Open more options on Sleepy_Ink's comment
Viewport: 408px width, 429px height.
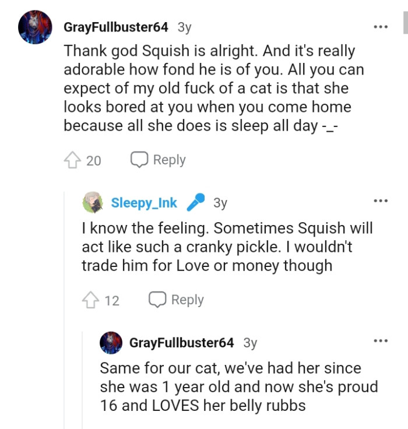(380, 201)
